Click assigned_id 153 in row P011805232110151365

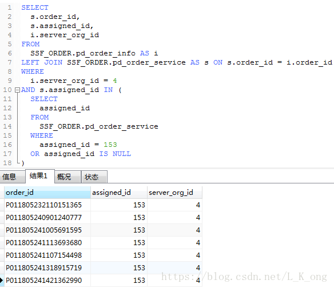tap(119, 205)
